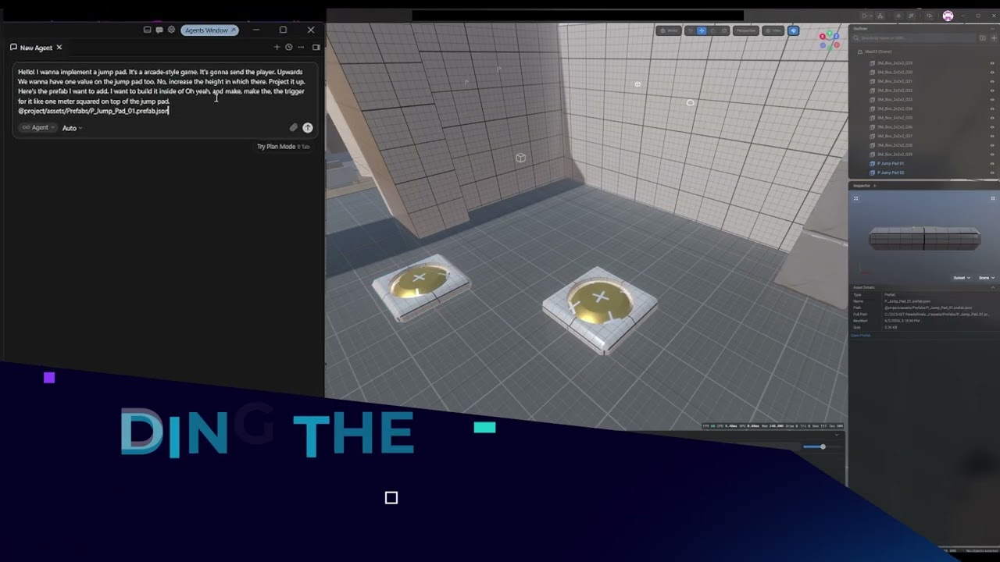Viewport: 1000px width, 562px height.
Task: Open the agents window settings gear
Action: (x=171, y=30)
